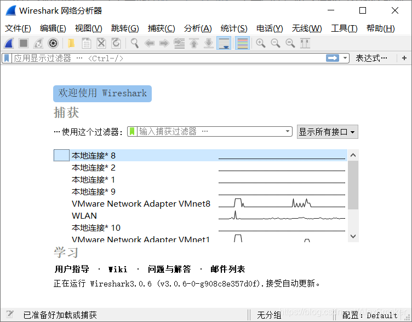
Task: Select VMware Network Adapter VMnet8 interface
Action: point(200,203)
